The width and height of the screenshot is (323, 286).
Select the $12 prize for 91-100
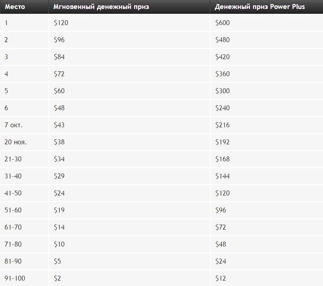[221, 278]
